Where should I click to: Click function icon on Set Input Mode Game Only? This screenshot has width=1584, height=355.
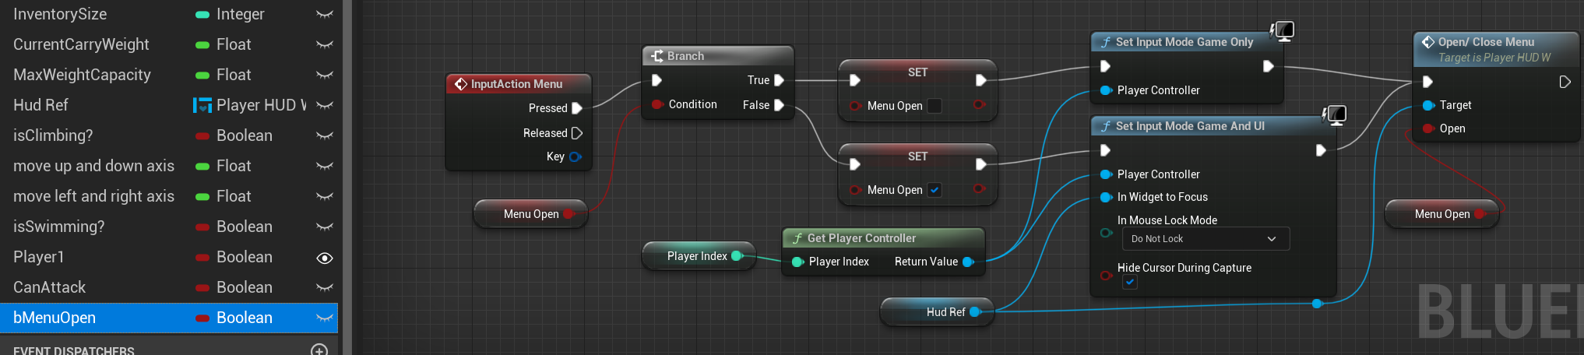tap(1105, 42)
